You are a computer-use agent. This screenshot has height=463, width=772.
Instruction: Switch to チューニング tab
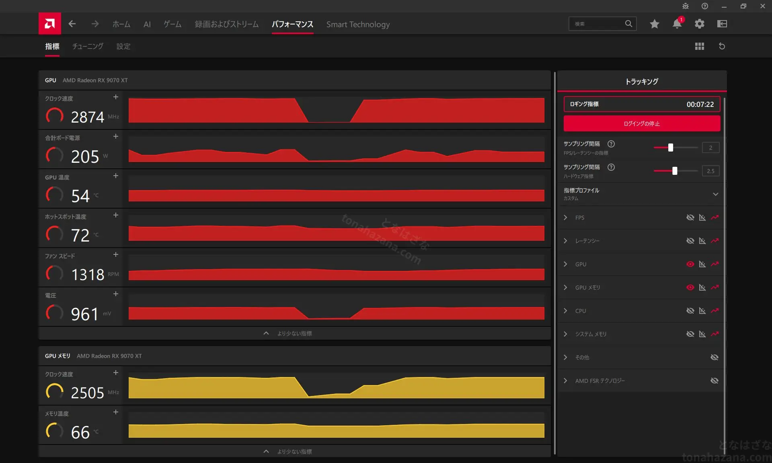88,46
